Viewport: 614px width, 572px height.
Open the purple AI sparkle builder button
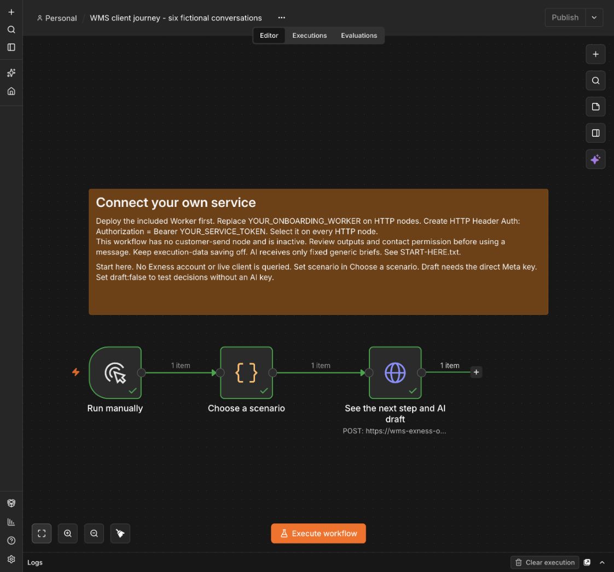[x=595, y=159]
